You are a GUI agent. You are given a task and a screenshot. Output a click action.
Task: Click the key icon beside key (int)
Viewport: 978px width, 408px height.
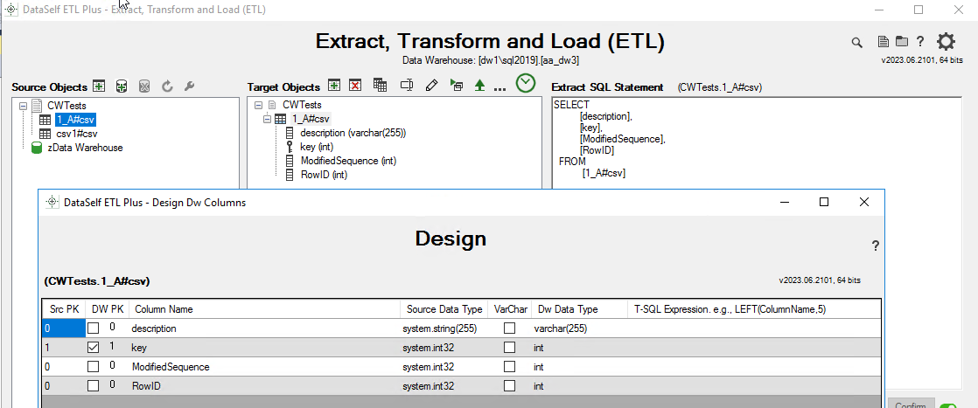[290, 147]
